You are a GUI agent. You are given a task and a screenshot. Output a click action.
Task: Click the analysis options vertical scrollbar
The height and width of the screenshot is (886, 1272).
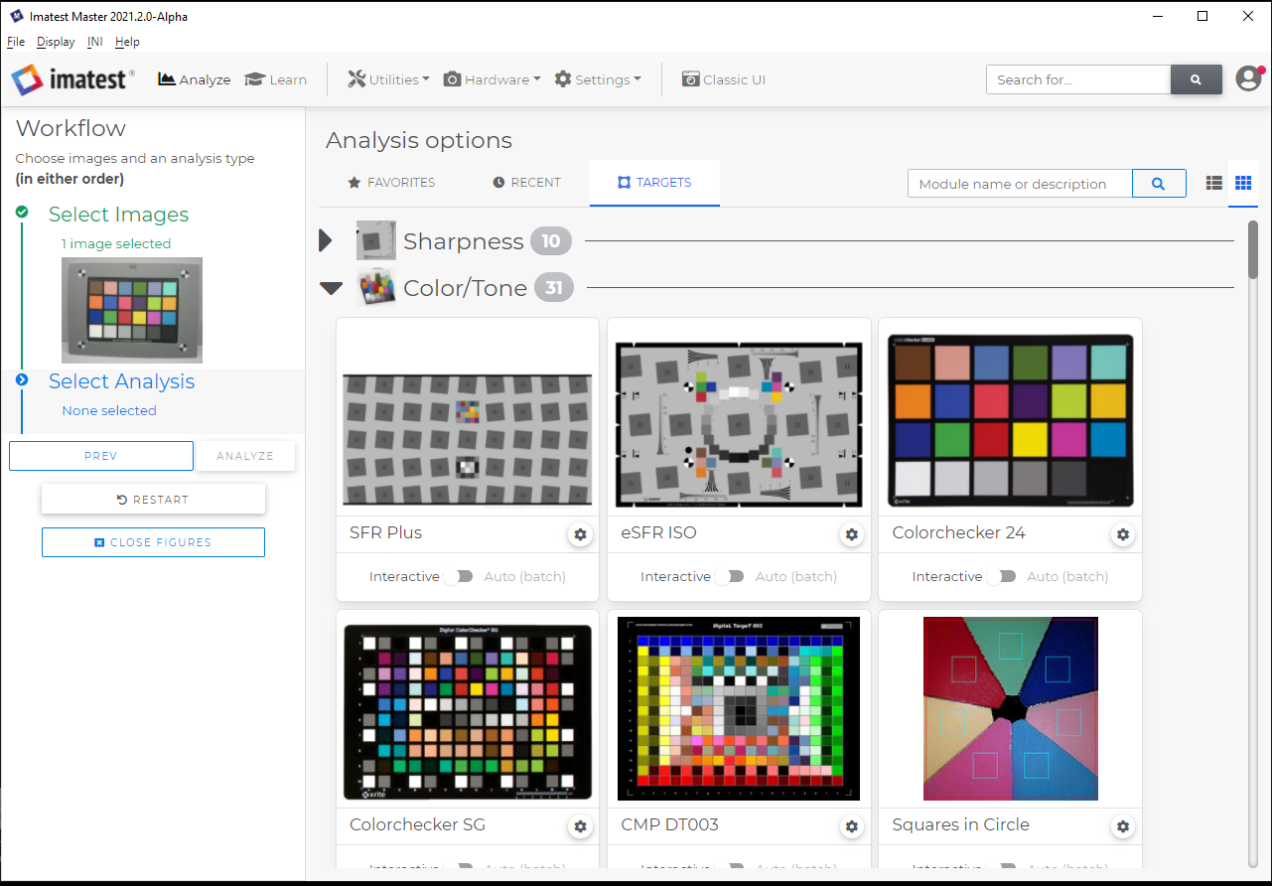(x=1253, y=248)
